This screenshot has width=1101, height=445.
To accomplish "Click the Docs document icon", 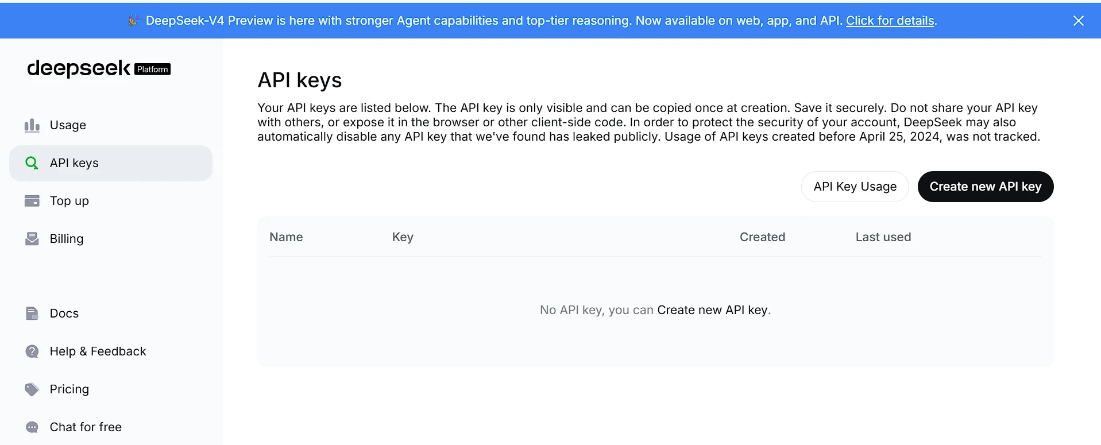I will point(32,314).
